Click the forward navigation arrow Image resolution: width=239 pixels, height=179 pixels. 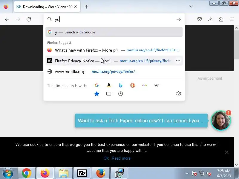18,19
